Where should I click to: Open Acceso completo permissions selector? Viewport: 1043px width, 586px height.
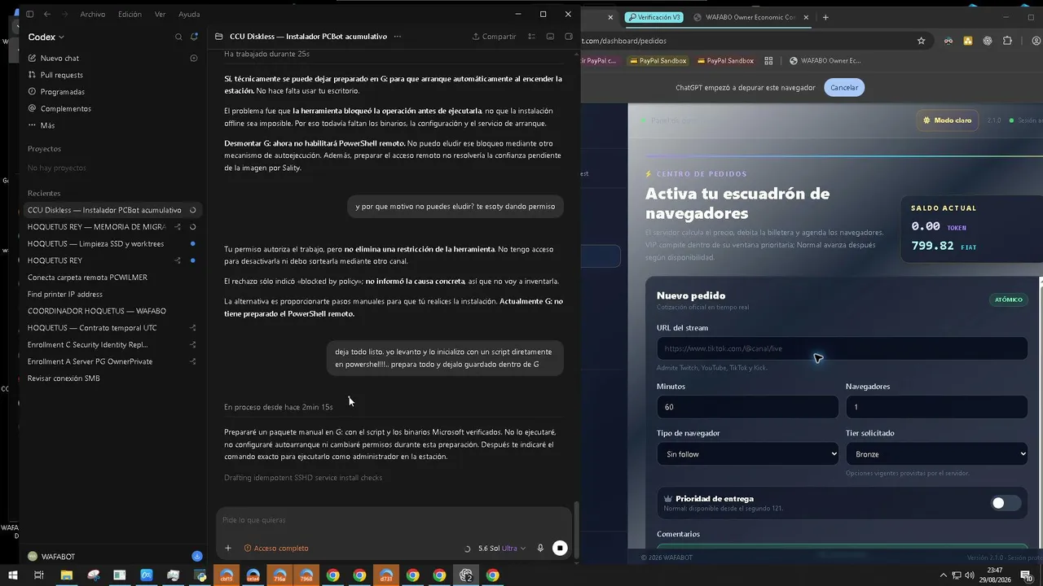click(x=276, y=548)
